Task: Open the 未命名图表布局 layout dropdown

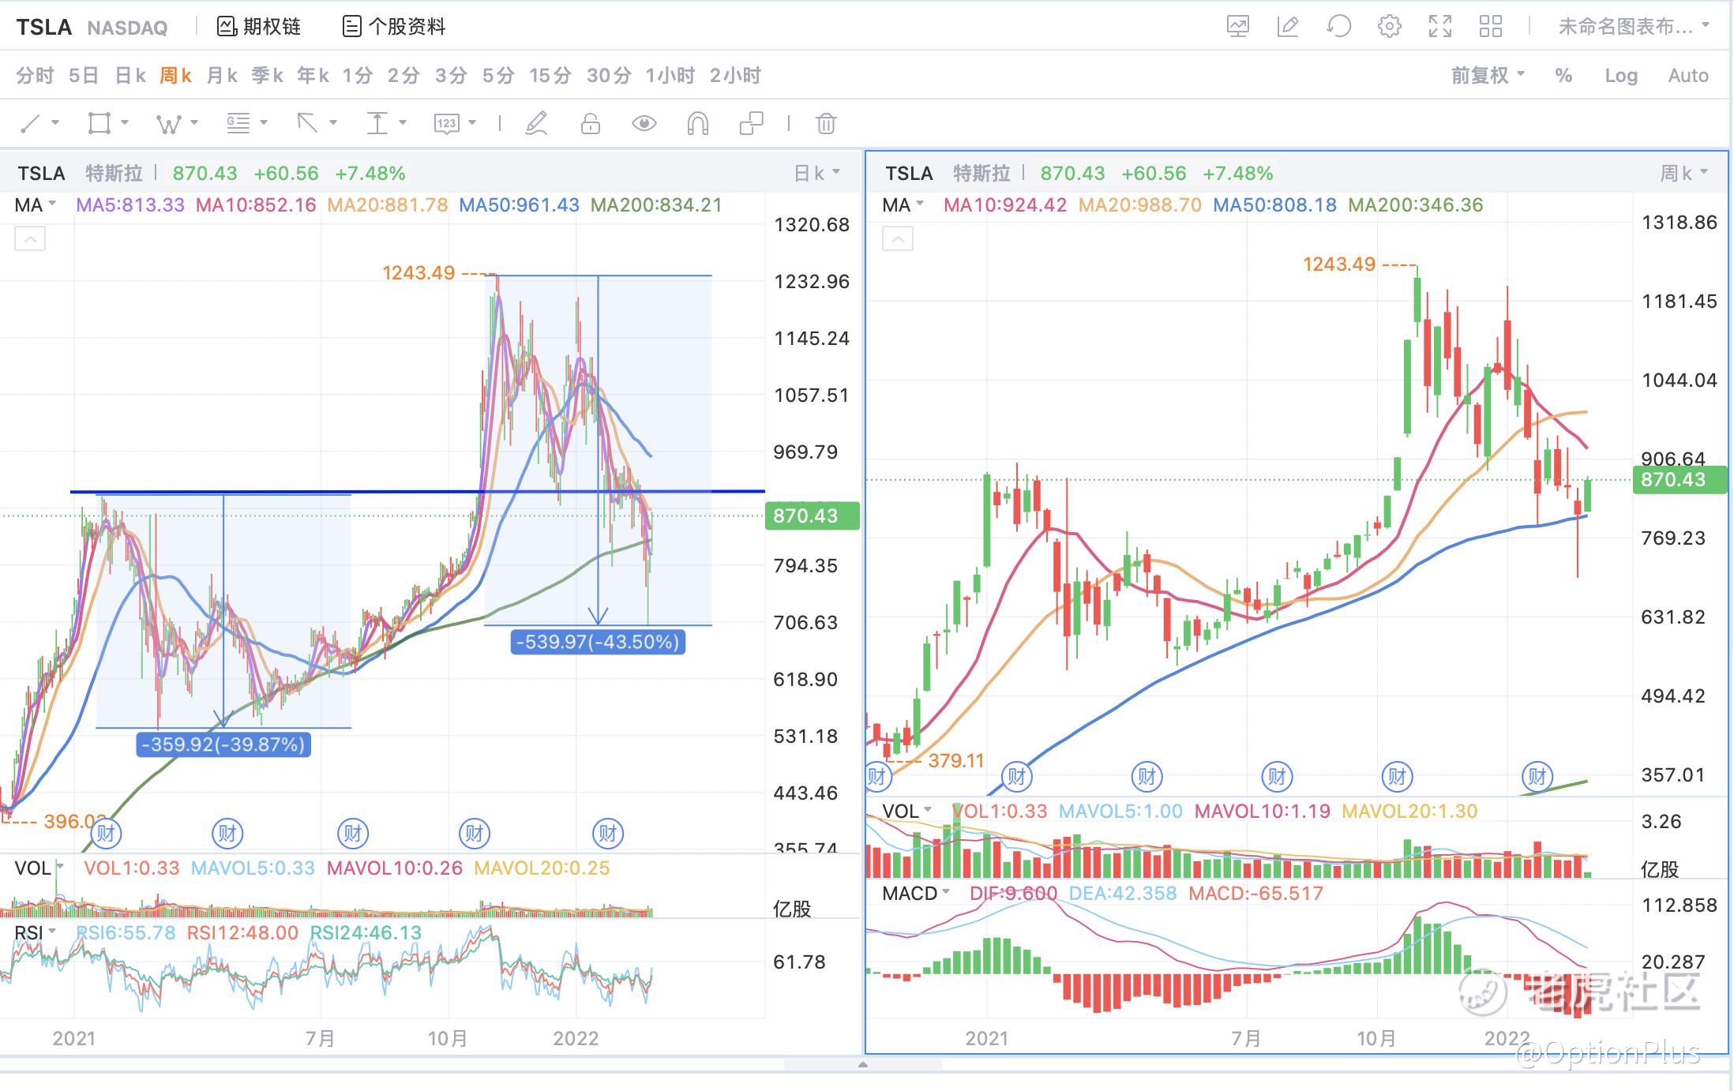Action: point(1633,26)
